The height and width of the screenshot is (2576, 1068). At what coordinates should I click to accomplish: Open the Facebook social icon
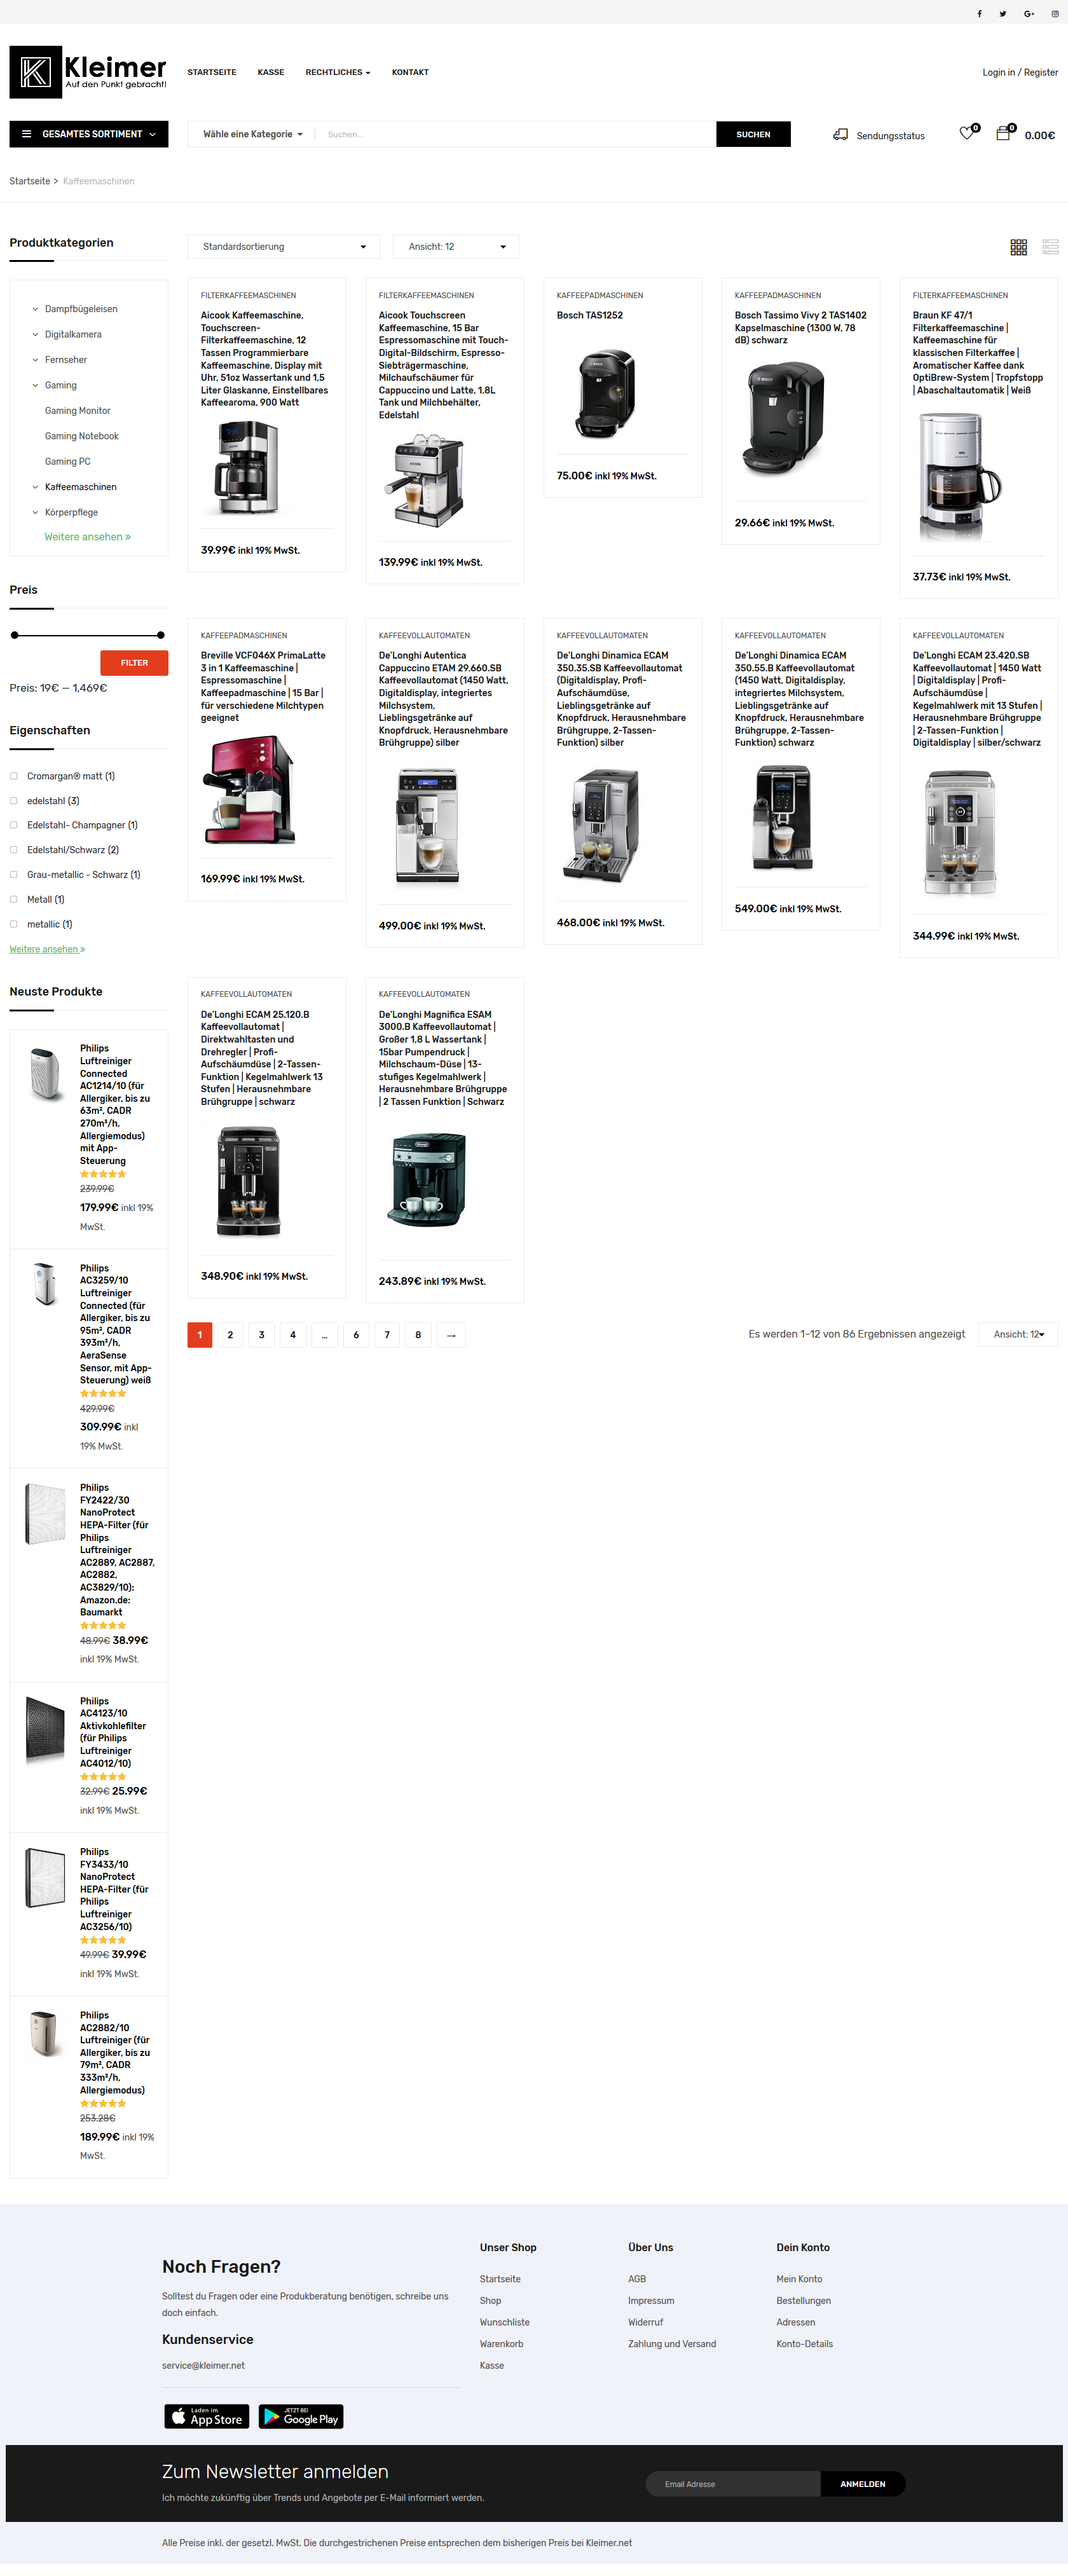click(979, 14)
